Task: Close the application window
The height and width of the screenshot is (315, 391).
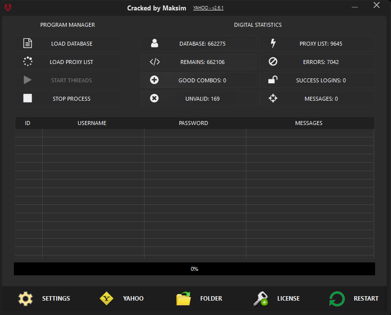Action: (x=377, y=5)
